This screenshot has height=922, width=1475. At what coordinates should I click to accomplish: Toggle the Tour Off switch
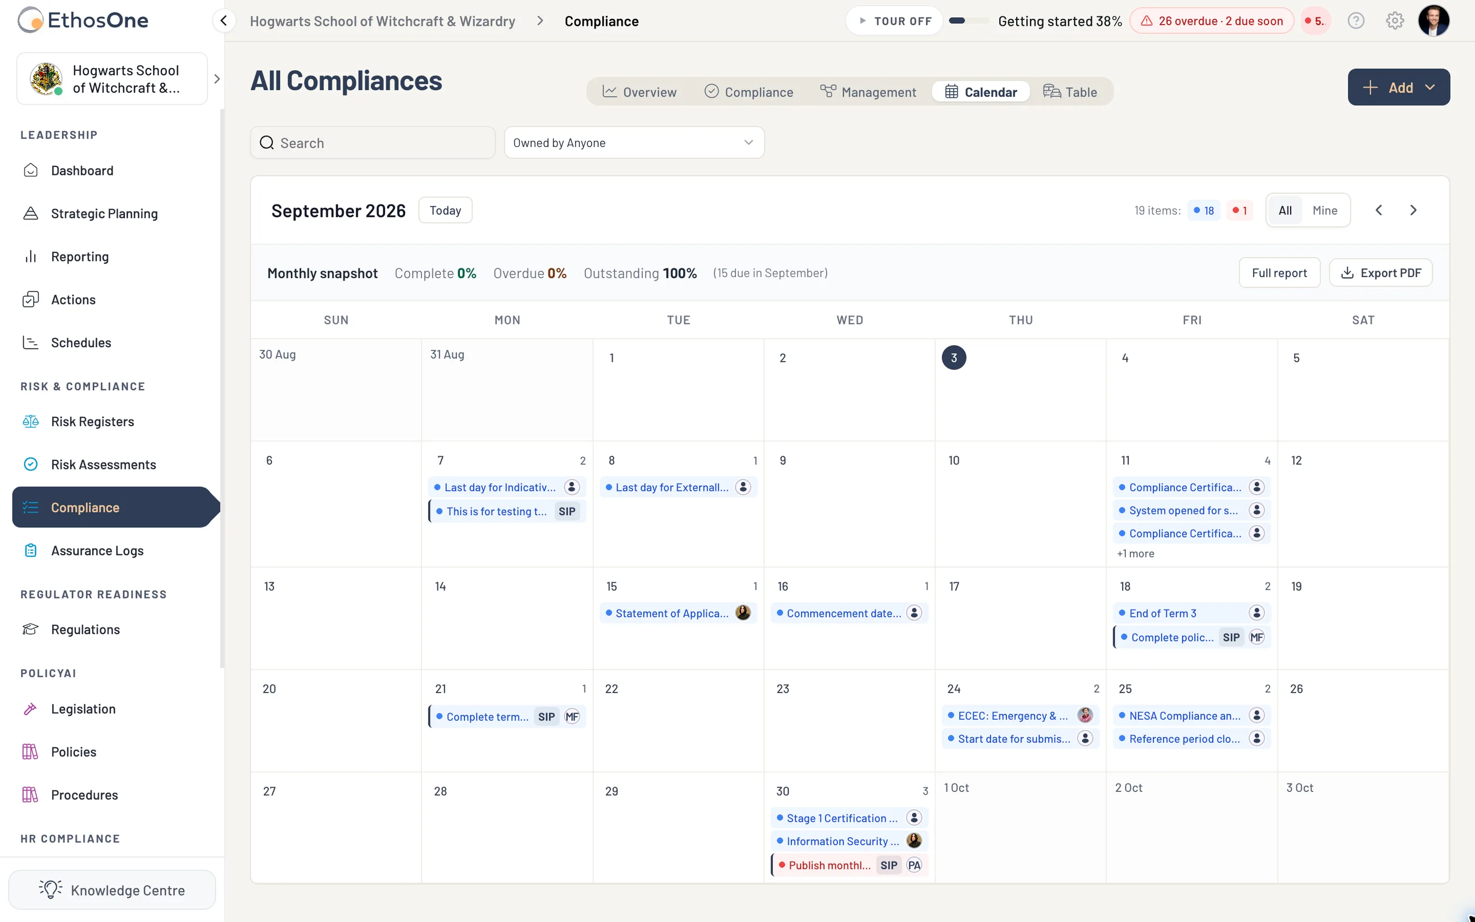[x=894, y=21]
